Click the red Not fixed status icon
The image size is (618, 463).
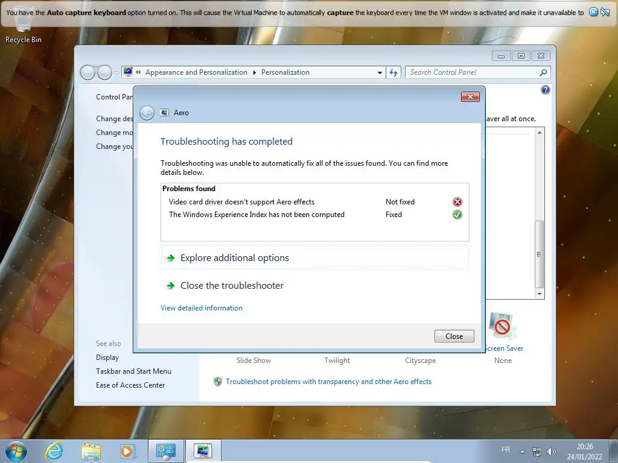pyautogui.click(x=457, y=202)
